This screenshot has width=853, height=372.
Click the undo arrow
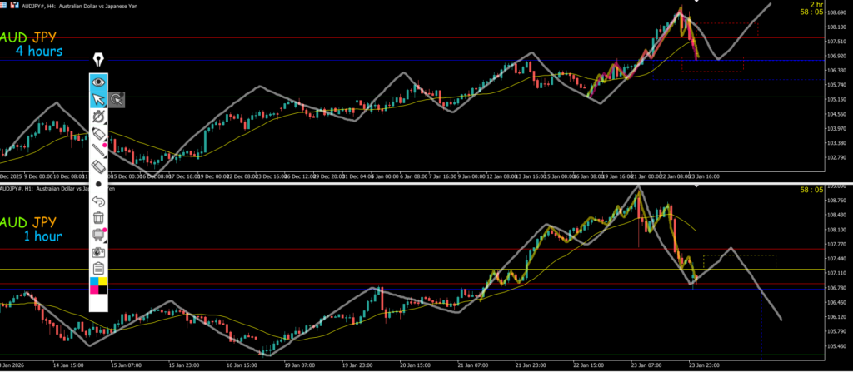pyautogui.click(x=98, y=201)
